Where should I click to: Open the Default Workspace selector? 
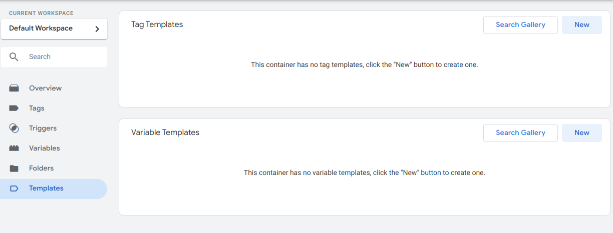click(54, 28)
